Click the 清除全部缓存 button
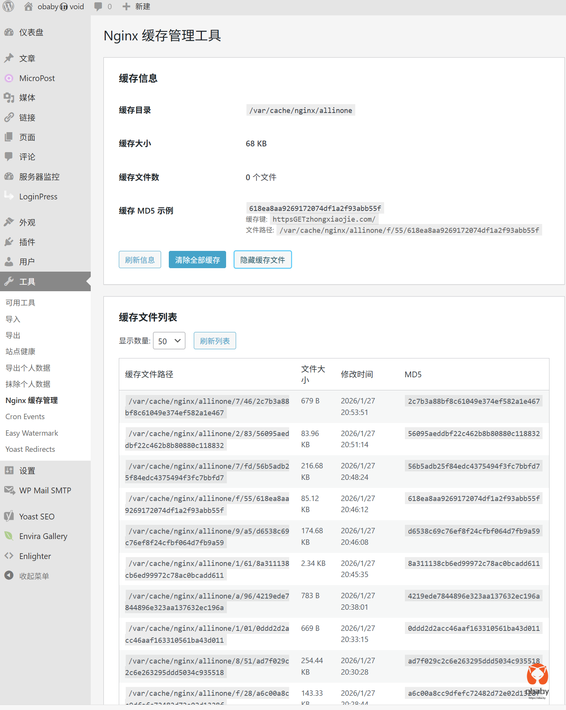 click(x=197, y=260)
